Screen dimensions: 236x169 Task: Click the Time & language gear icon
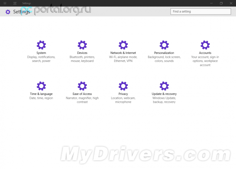click(x=41, y=86)
